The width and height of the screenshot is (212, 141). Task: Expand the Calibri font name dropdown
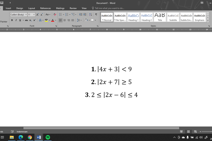tap(26, 14)
